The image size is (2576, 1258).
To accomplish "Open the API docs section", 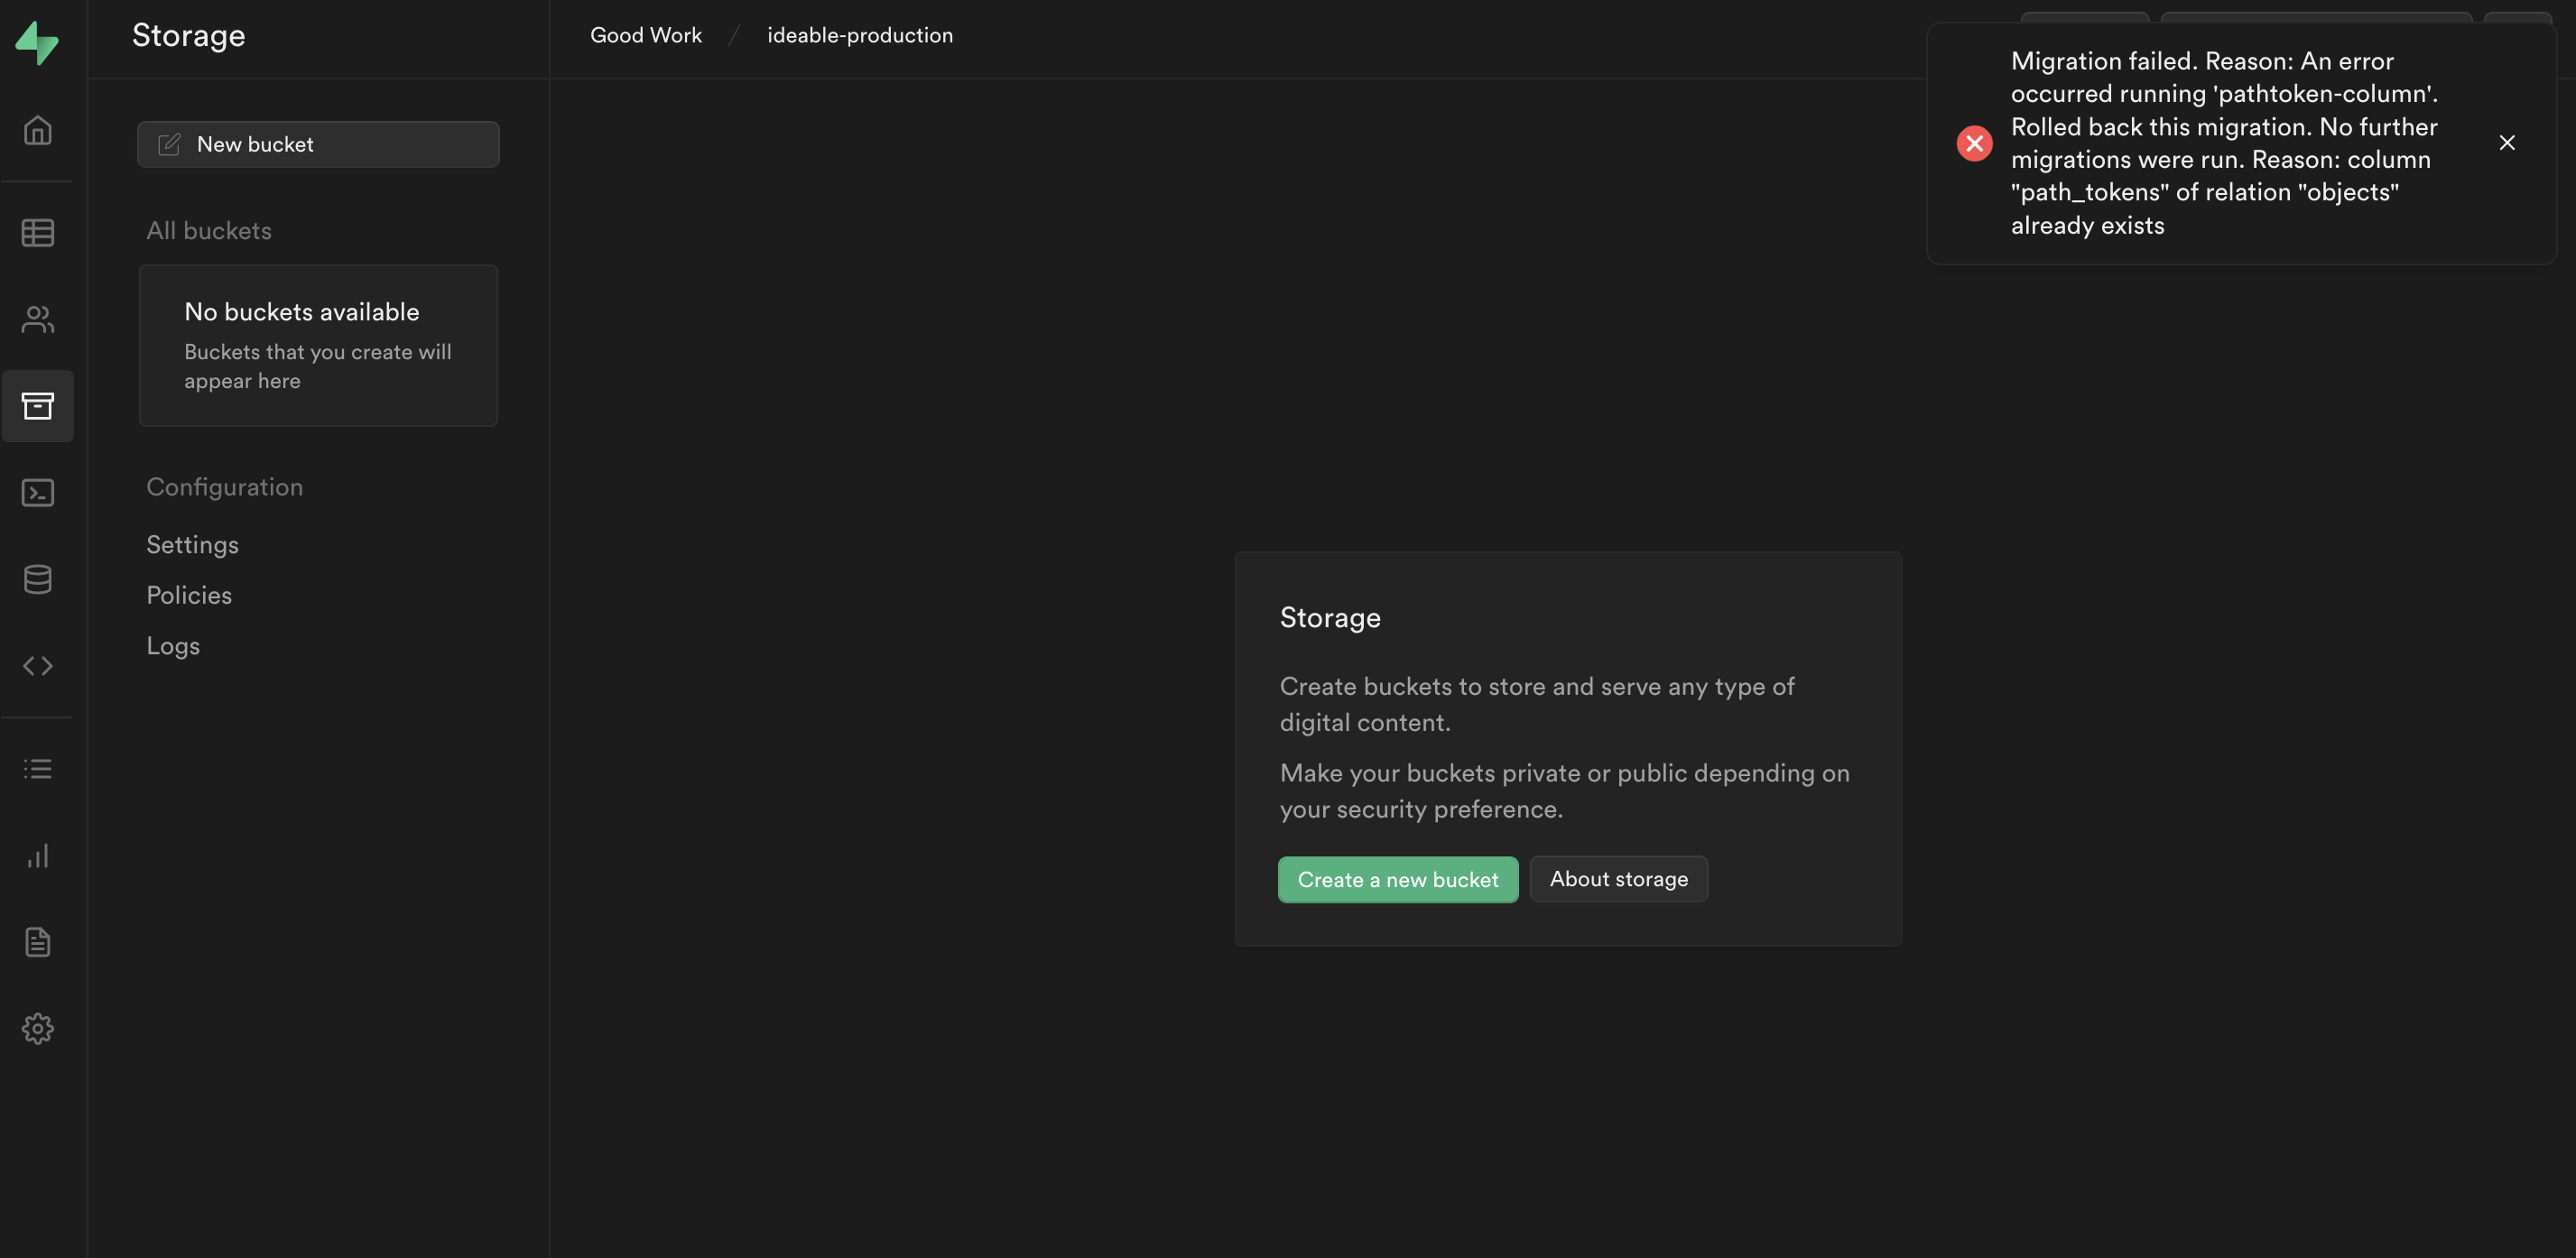I will click(37, 665).
